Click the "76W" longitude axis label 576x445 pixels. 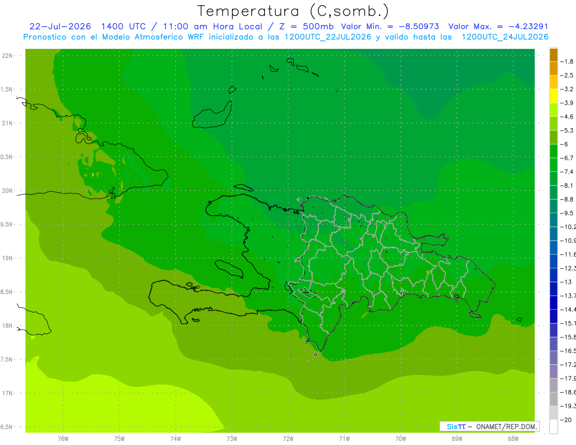pos(63,439)
